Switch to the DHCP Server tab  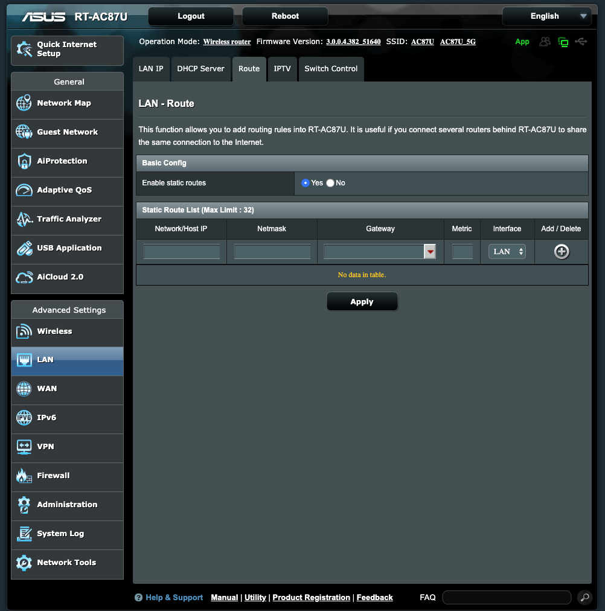(x=200, y=69)
